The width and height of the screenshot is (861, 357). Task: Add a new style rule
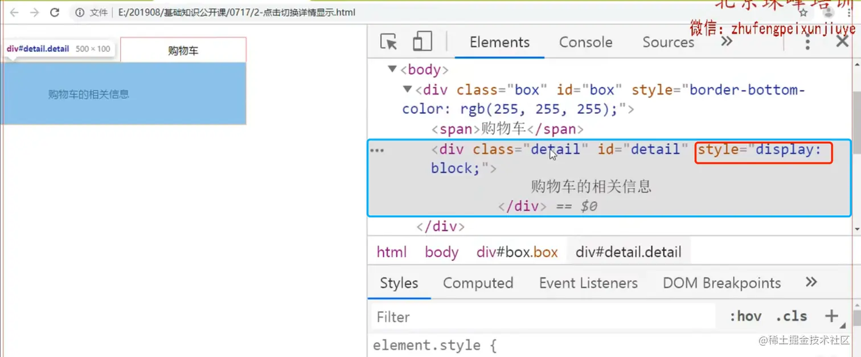[831, 316]
